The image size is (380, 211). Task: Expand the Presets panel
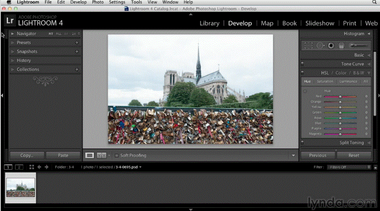(12, 43)
